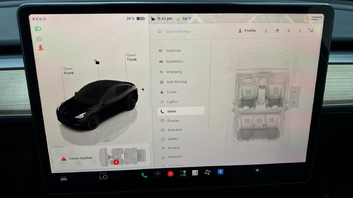Tap the lock icon in status bar

[x=153, y=19]
